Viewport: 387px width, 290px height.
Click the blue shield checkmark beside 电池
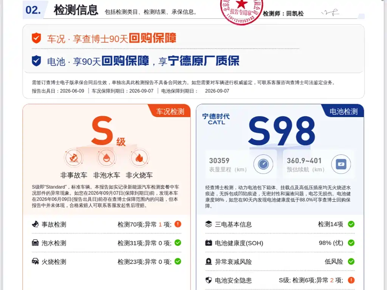[36, 61]
